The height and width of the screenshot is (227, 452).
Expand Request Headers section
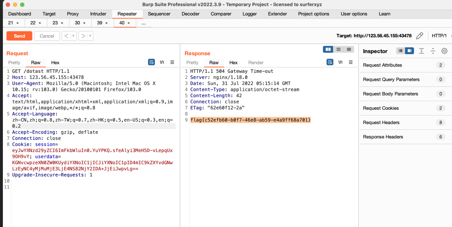point(406,123)
